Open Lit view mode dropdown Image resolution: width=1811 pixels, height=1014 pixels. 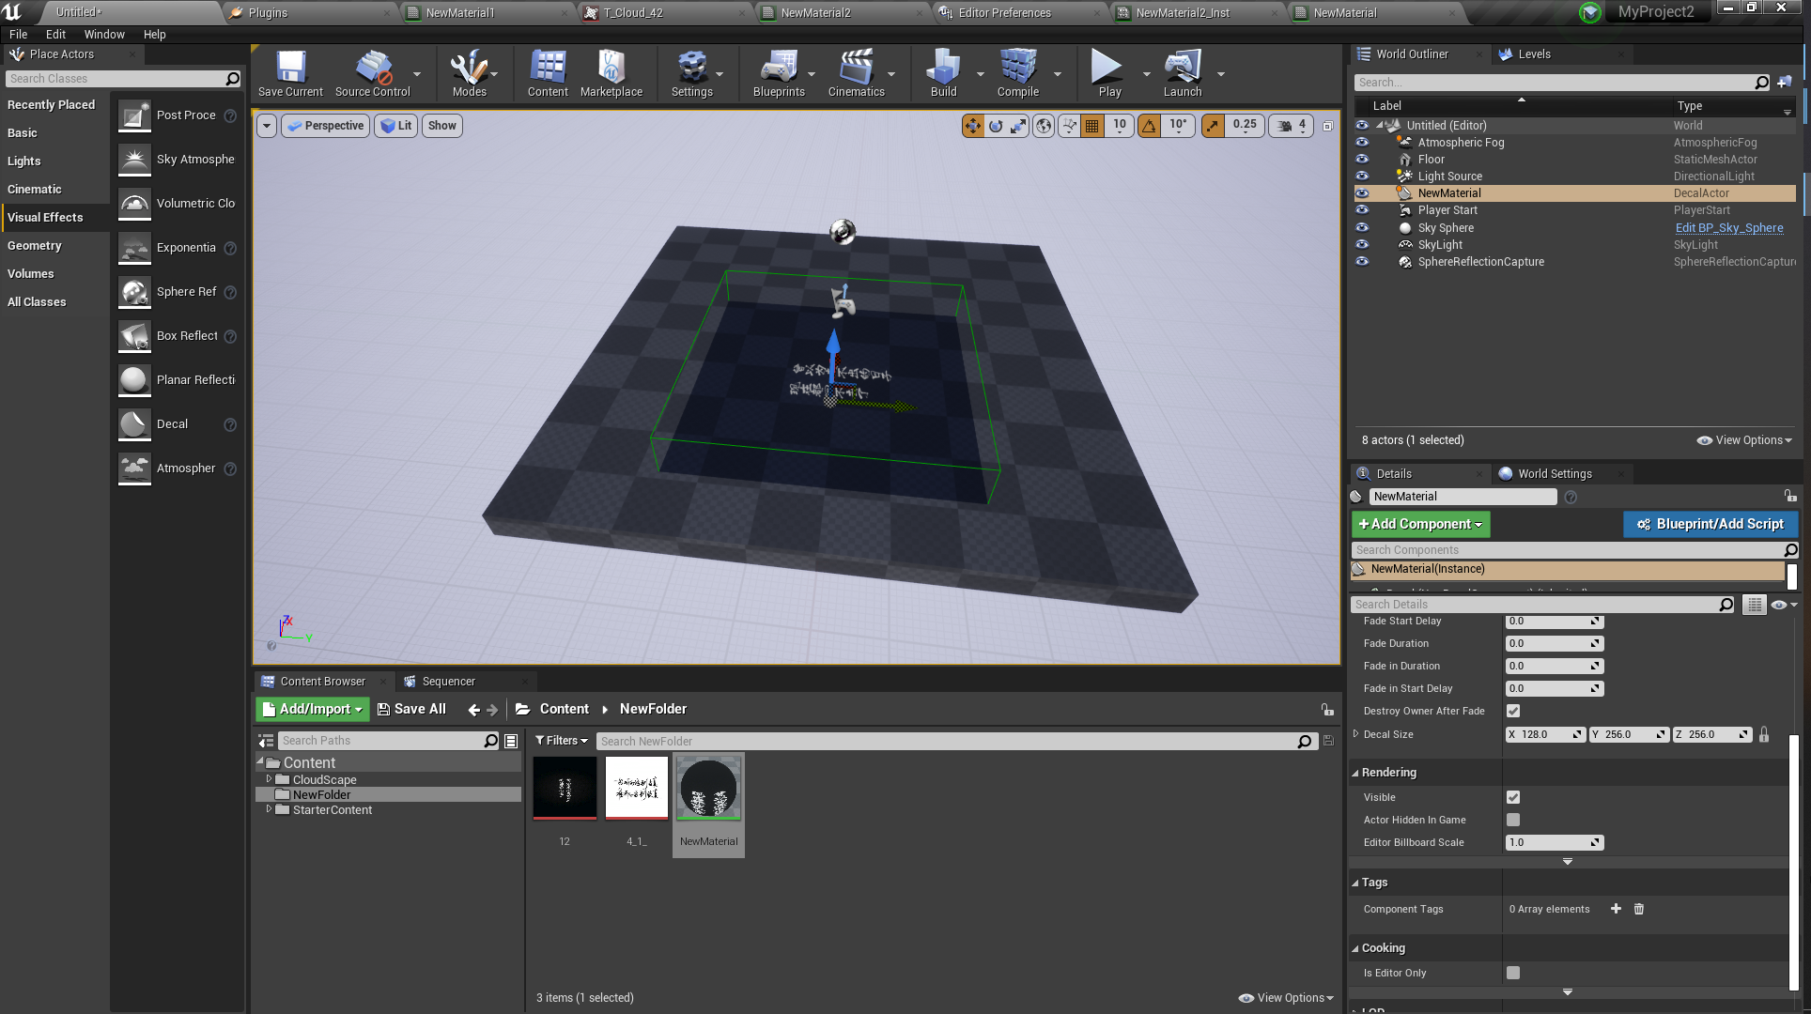[x=396, y=126]
